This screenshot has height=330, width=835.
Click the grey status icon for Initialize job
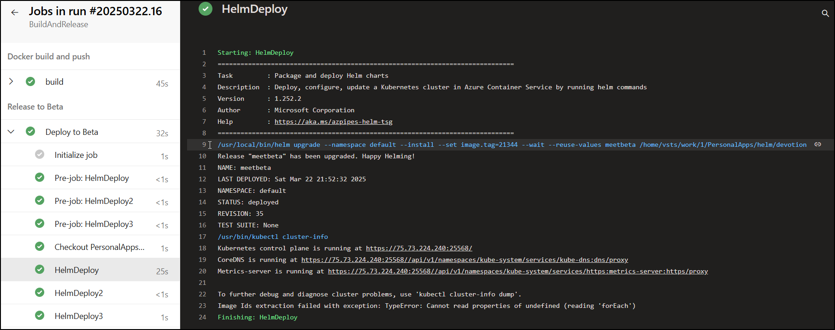click(x=40, y=155)
